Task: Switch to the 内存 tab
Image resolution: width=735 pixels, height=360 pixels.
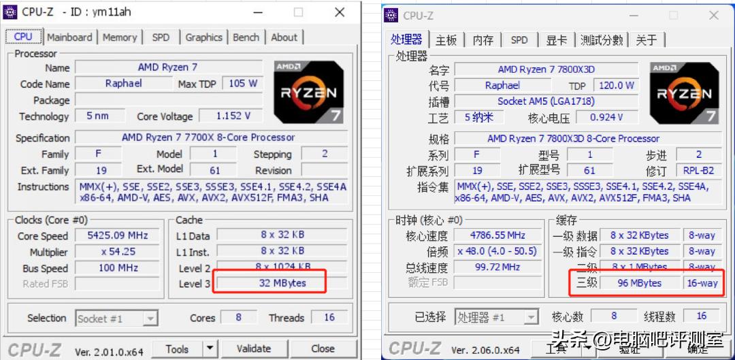Action: pyautogui.click(x=483, y=40)
